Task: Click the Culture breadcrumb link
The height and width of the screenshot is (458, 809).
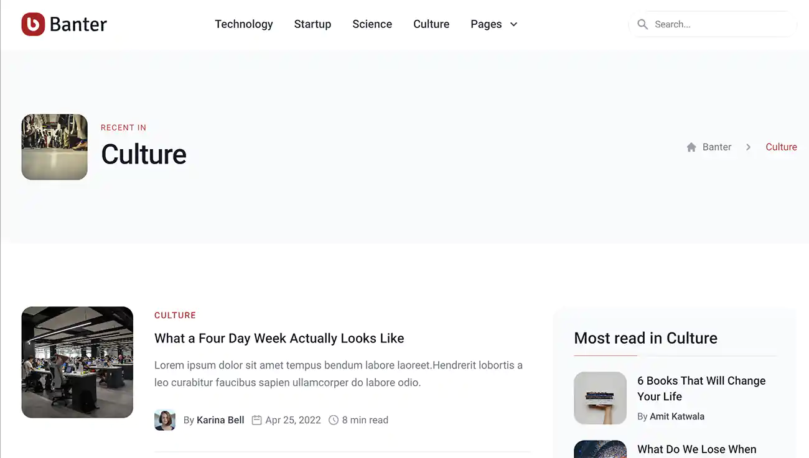Action: pos(781,147)
